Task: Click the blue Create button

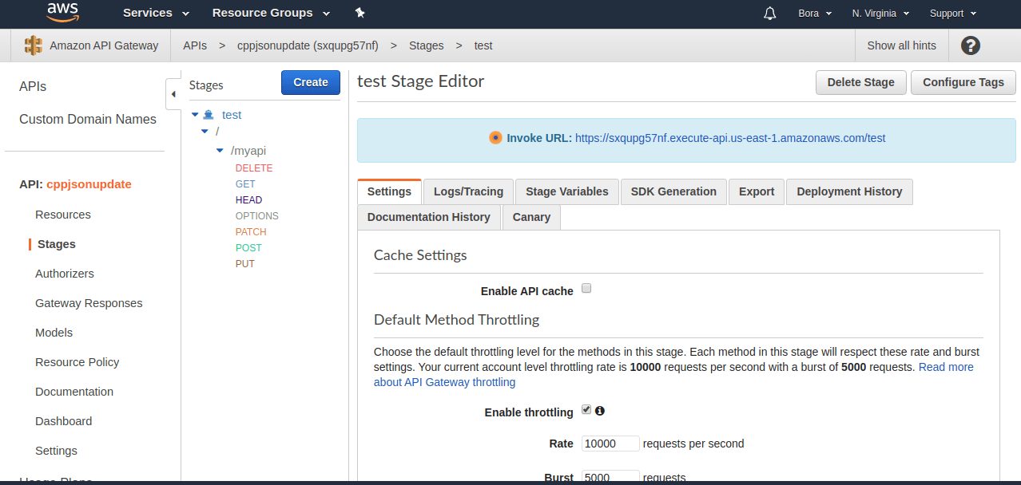Action: coord(310,82)
